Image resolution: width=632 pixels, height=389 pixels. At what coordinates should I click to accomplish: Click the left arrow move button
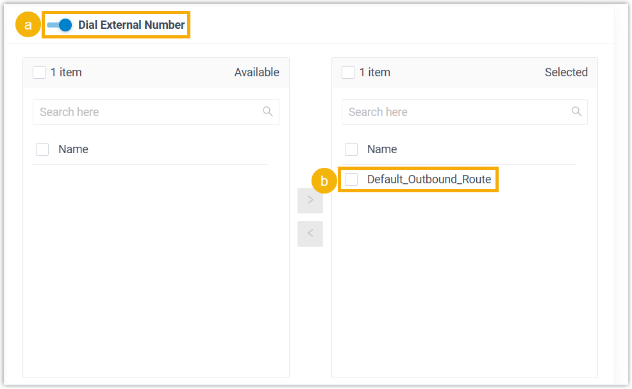pos(310,234)
